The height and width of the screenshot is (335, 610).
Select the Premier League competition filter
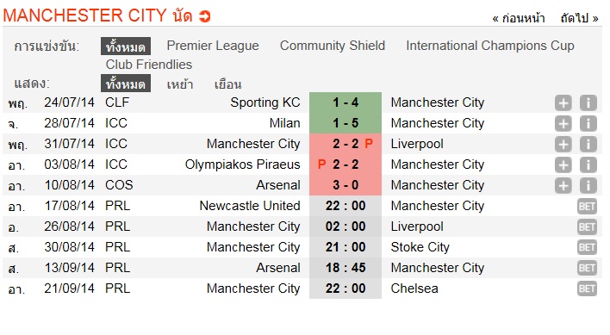(x=213, y=46)
